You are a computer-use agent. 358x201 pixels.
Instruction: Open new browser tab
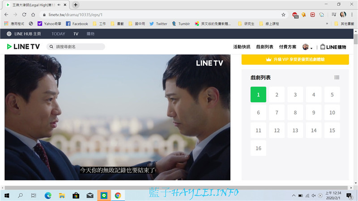pyautogui.click(x=76, y=4)
